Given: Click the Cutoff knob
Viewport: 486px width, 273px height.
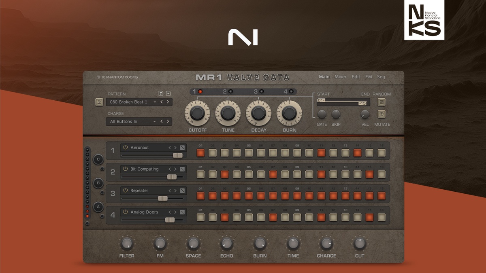Looking at the screenshot, I should pyautogui.click(x=197, y=114).
